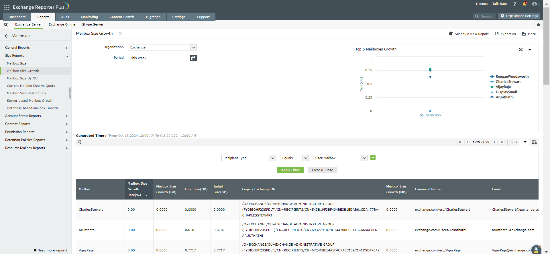Click the Need more report? link
The width and height of the screenshot is (550, 254).
[50, 250]
